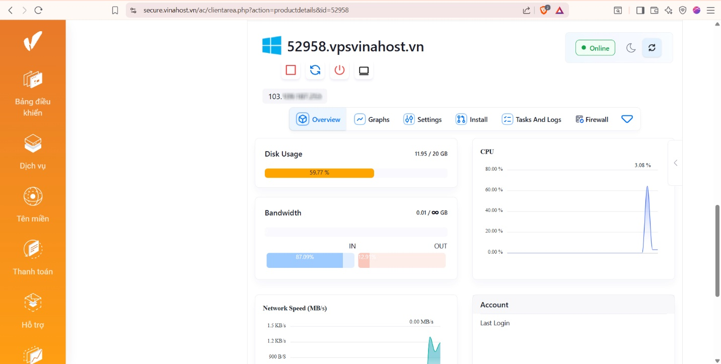
Task: Click the tab search icon in toolbar
Action: [618, 10]
